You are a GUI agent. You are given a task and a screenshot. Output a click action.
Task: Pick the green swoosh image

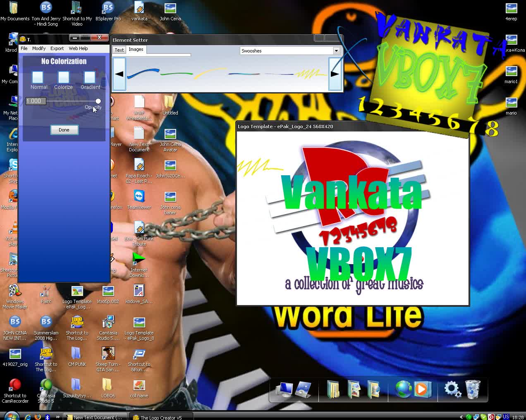[177, 74]
